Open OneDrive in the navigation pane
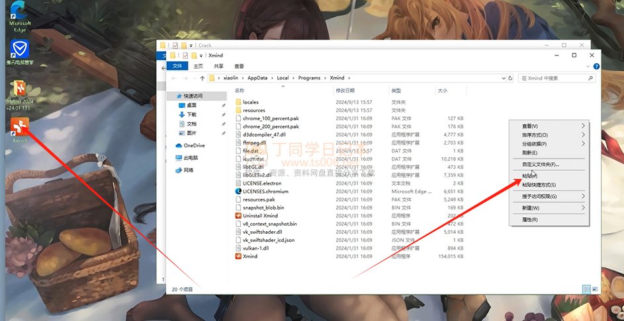 click(190, 146)
